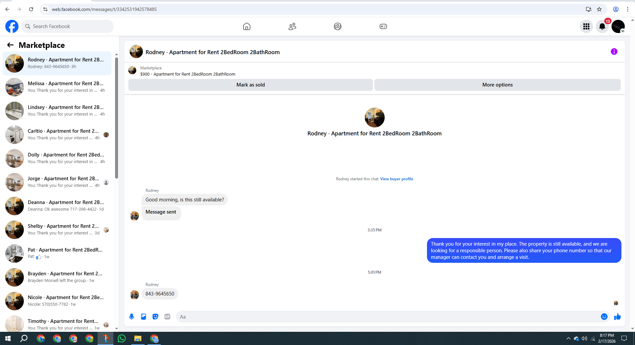Screen dimensions: 635x345
Task: Open Pat conversation in list
Action: pyautogui.click(x=57, y=254)
